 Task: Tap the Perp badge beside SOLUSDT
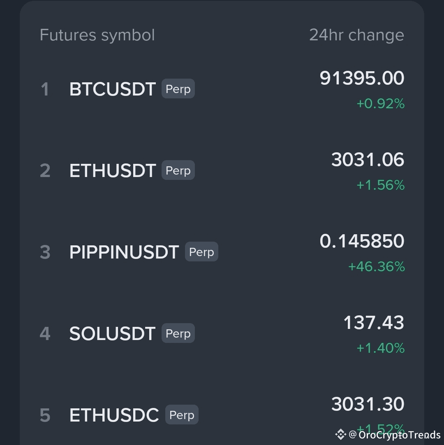178,333
